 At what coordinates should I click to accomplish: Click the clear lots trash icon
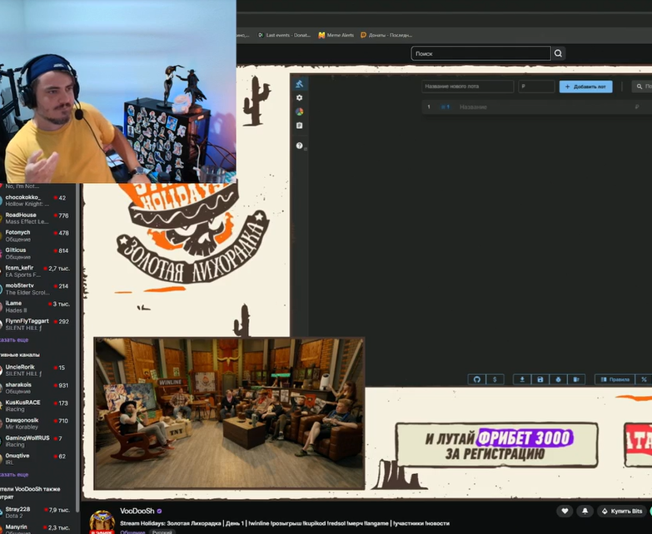coord(576,379)
